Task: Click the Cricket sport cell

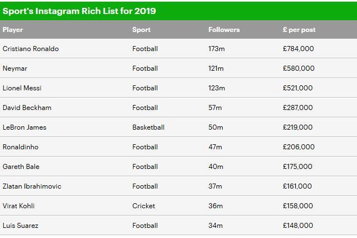Action: click(x=144, y=206)
